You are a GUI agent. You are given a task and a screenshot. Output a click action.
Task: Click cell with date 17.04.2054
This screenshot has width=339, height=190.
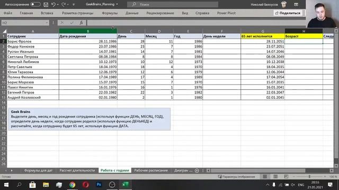[263, 77]
